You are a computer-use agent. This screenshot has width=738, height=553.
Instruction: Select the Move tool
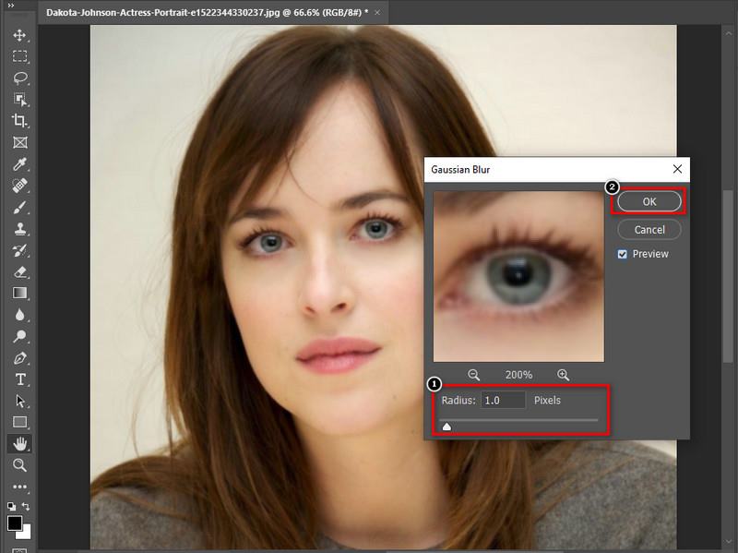tap(19, 35)
